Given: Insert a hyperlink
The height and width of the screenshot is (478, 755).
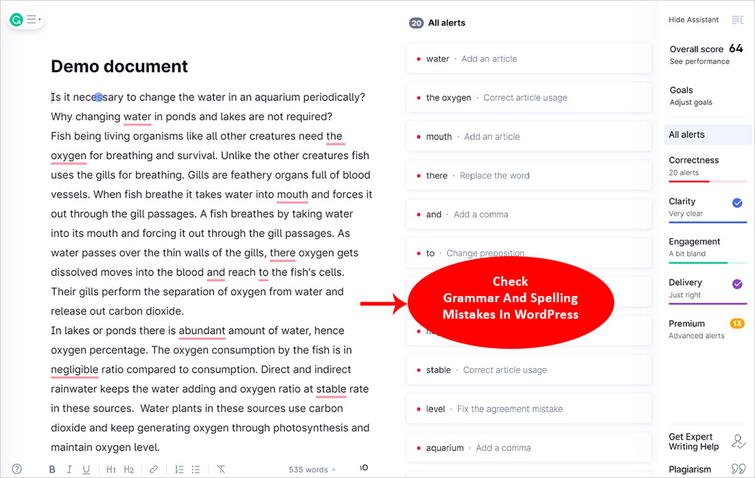Looking at the screenshot, I should [x=154, y=470].
